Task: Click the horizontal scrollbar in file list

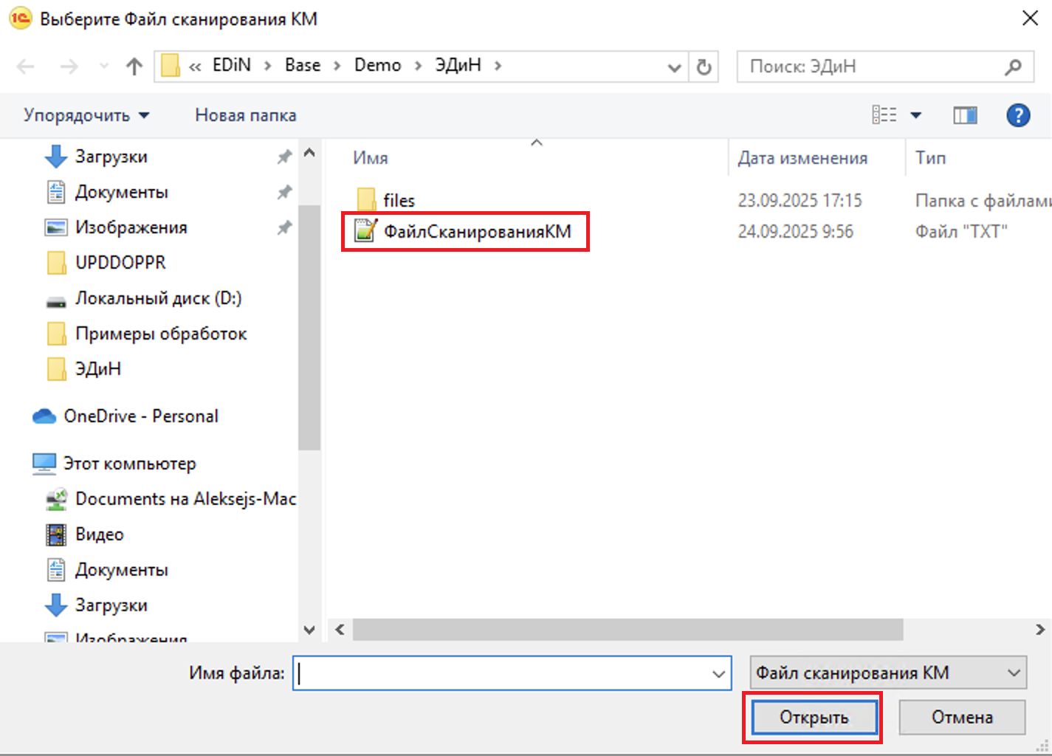Action: coord(628,630)
